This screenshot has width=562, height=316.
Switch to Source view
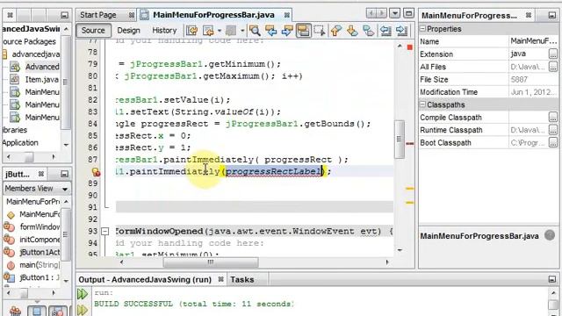93,31
